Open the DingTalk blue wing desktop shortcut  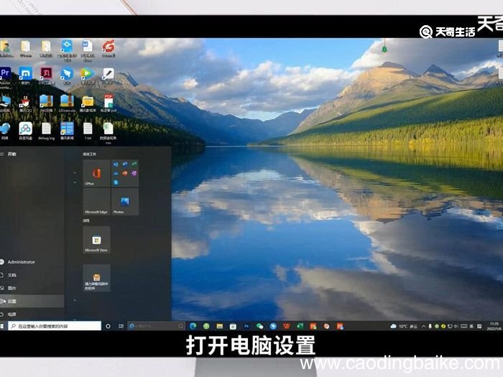67,76
